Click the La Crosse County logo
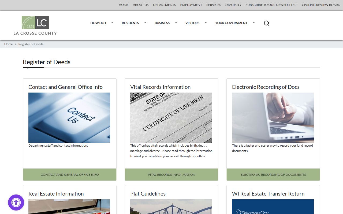The image size is (343, 214). 35,25
